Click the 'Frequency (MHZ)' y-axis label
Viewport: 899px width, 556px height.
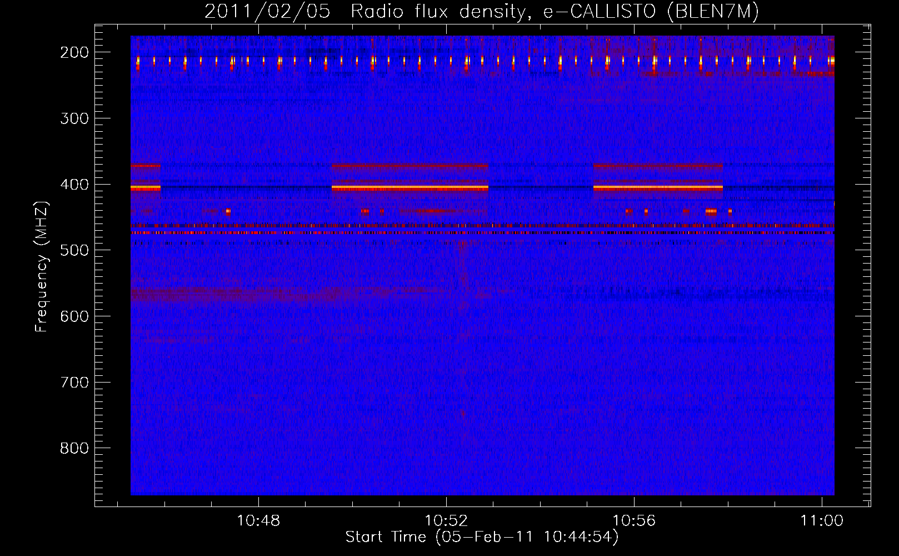tap(42, 266)
